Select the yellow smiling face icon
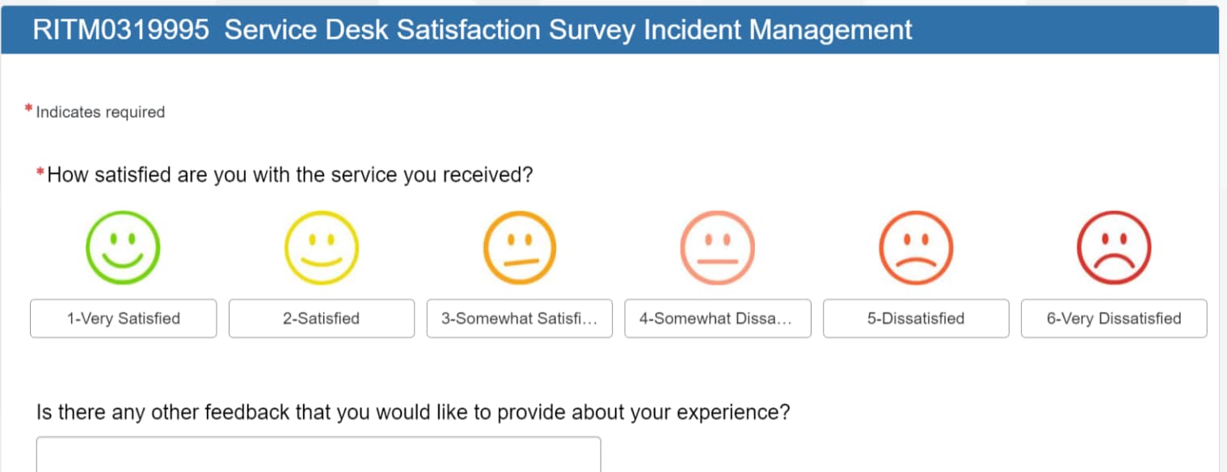Screen dimensions: 1227x472 pyautogui.click(x=321, y=247)
